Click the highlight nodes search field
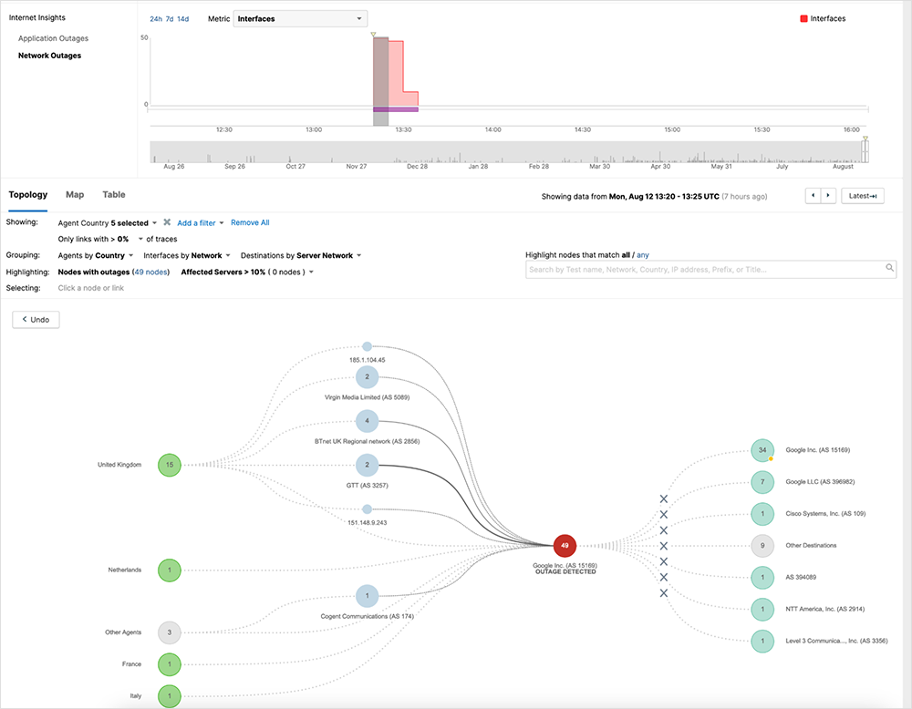Viewport: 912px width, 709px height. tap(704, 270)
